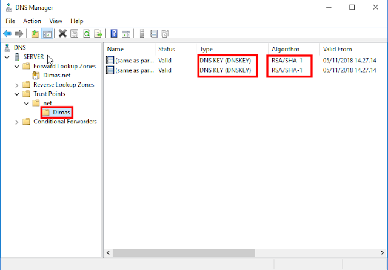
Task: Toggle the Show/Hide Console Tree icon
Action: tap(47, 33)
